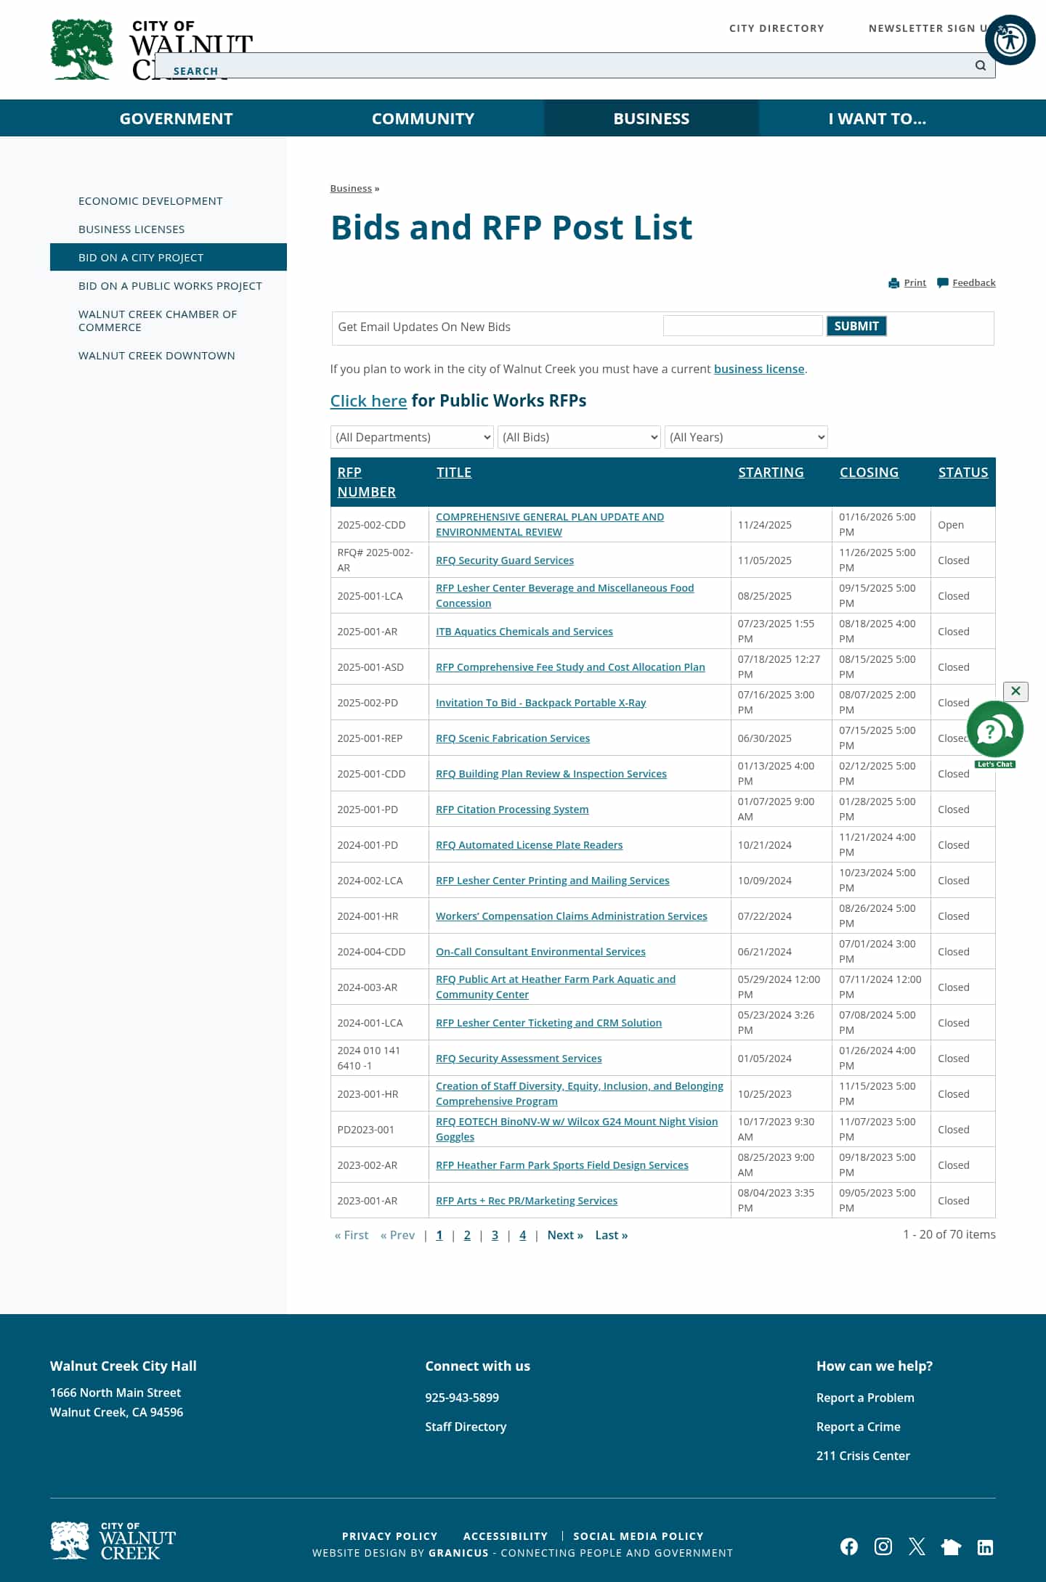The height and width of the screenshot is (1582, 1046).
Task: Open the LinkedIn icon in footer
Action: [985, 1547]
